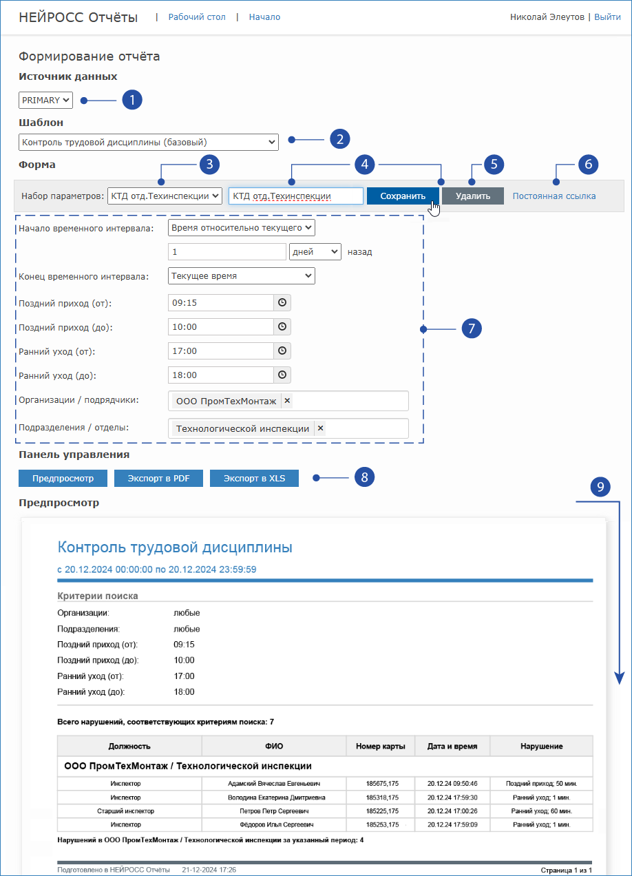Open Постоянная ссылка link

click(x=554, y=196)
